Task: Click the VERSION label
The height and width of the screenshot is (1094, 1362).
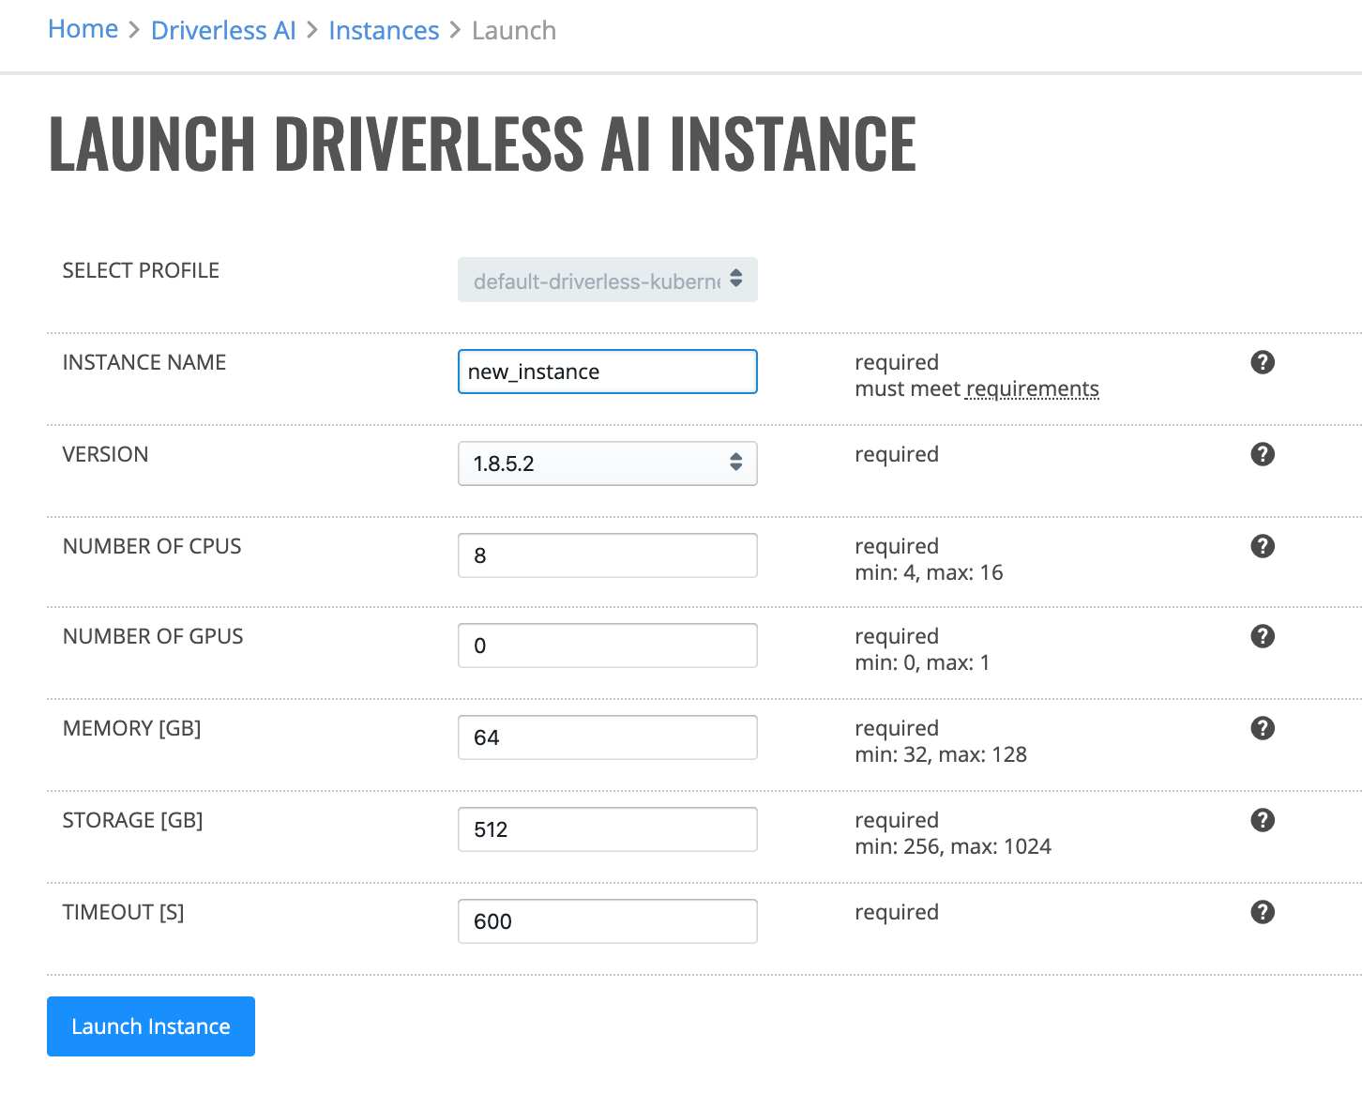Action: tap(105, 454)
